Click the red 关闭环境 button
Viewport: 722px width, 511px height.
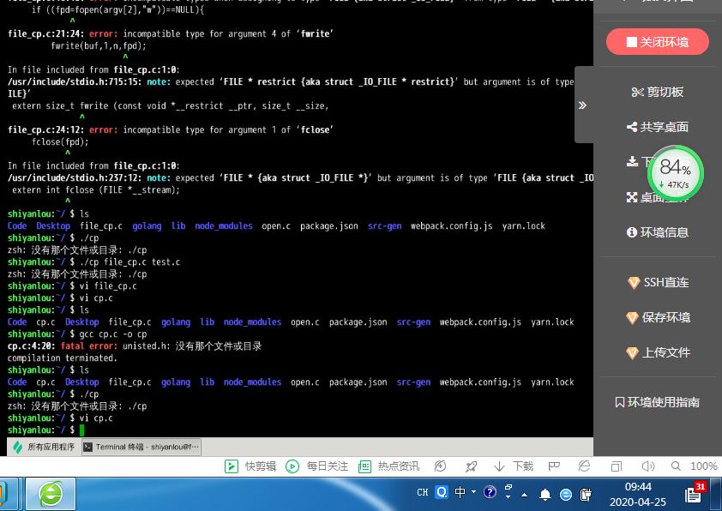coord(658,42)
